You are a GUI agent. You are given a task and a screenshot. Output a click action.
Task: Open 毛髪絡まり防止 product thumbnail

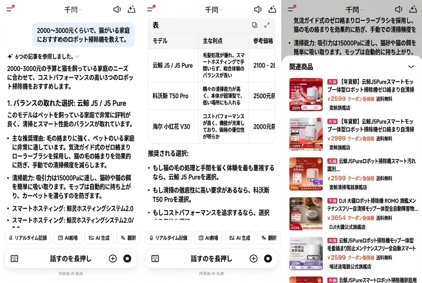pos(306,253)
